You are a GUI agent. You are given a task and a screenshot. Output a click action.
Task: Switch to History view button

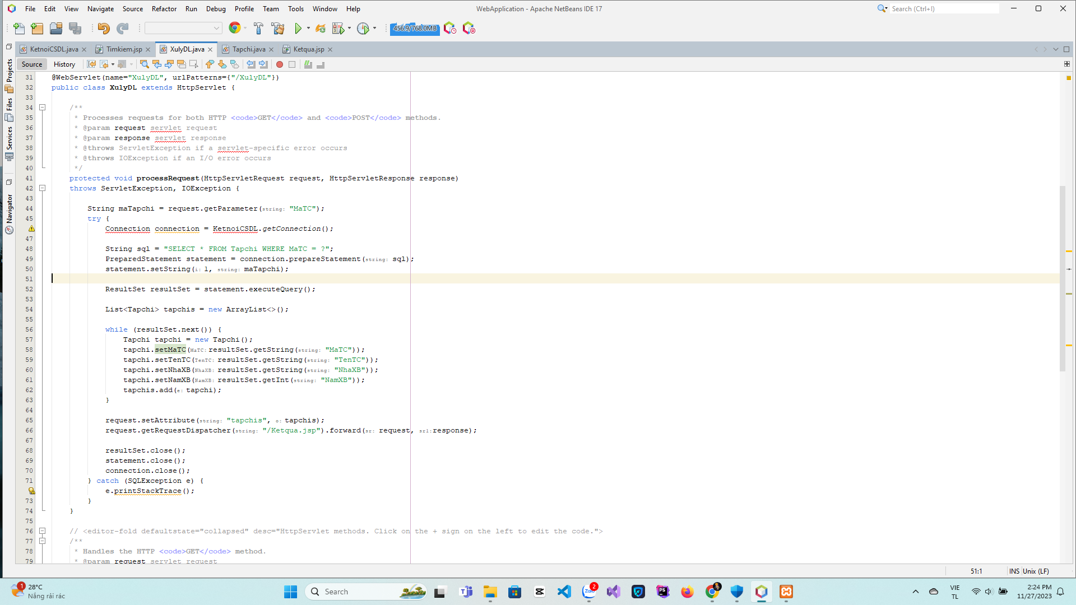pyautogui.click(x=64, y=64)
